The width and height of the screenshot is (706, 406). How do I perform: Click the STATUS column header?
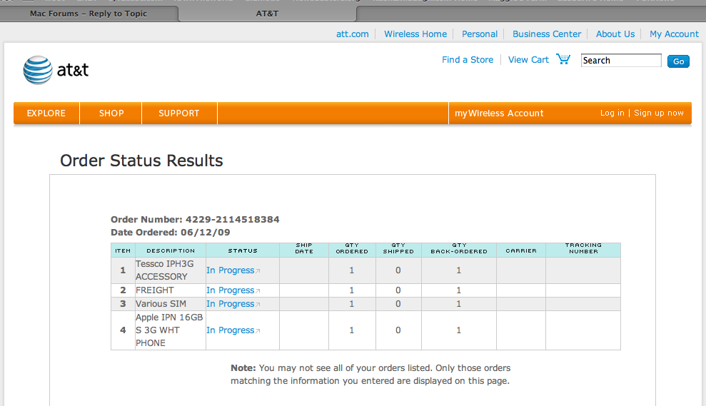pyautogui.click(x=243, y=250)
